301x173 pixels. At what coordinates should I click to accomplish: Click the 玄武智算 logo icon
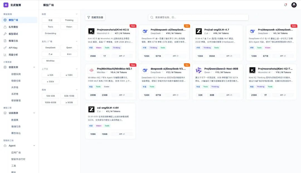tap(6, 5)
